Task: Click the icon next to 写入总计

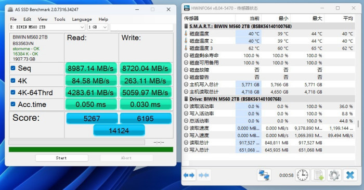Action: click(x=186, y=150)
